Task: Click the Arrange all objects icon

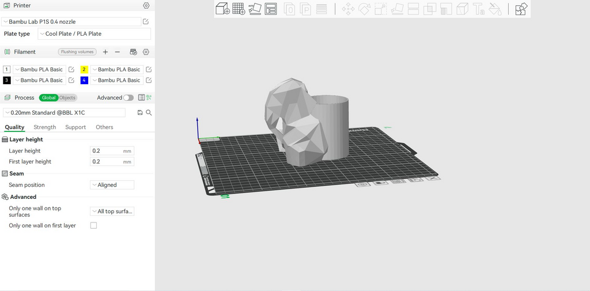Action: [x=271, y=9]
